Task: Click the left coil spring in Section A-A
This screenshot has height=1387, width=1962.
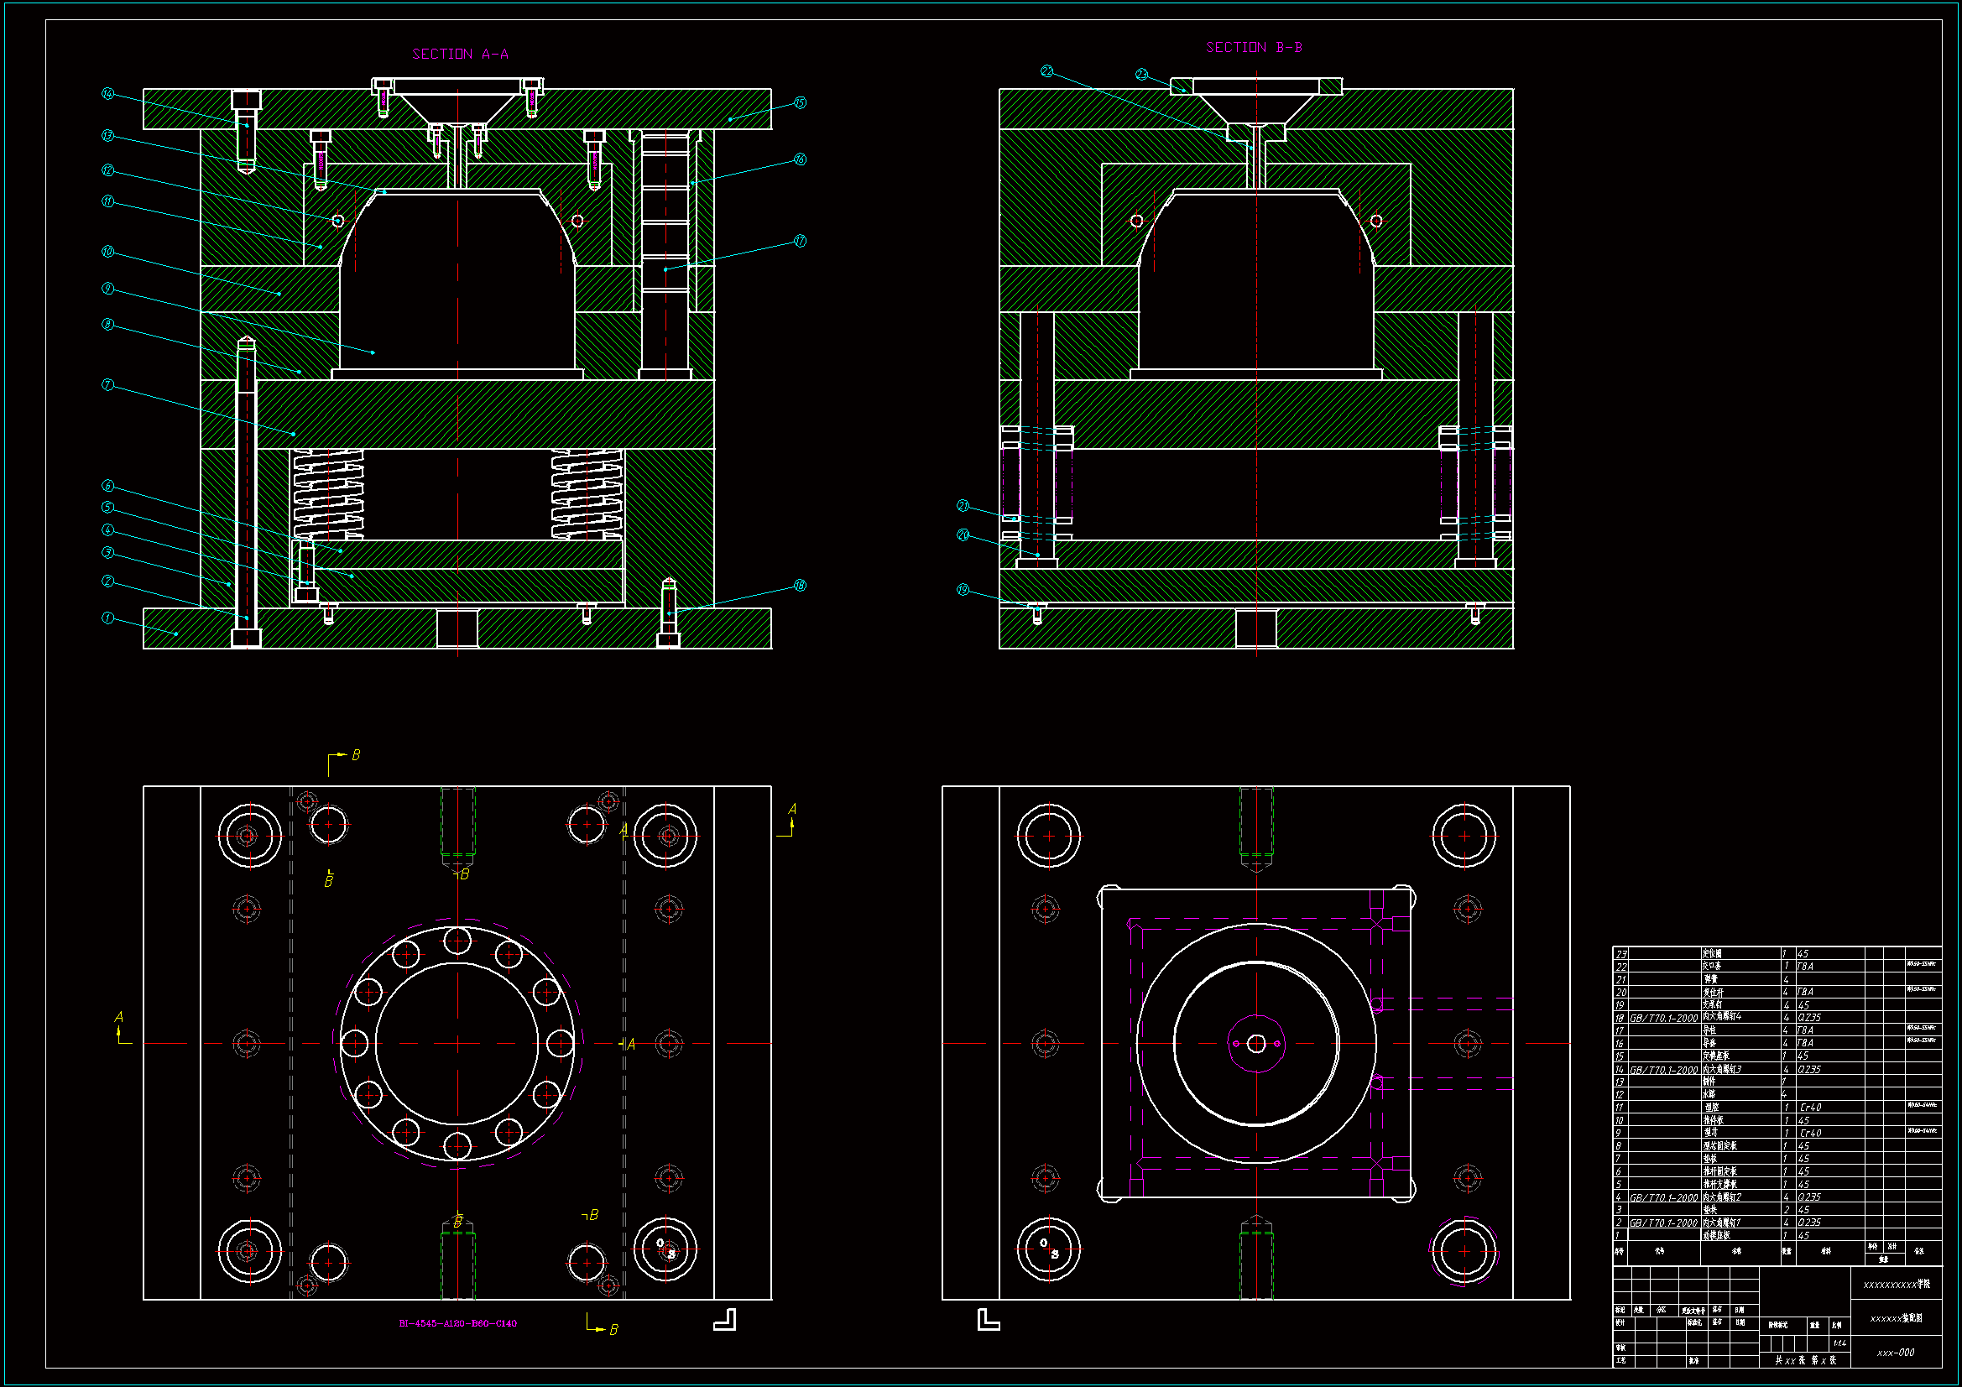Action: (328, 495)
